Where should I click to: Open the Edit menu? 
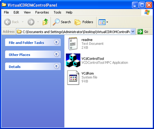pos(16,12)
